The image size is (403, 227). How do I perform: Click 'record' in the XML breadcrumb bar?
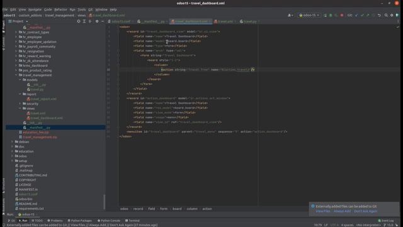[138, 209]
